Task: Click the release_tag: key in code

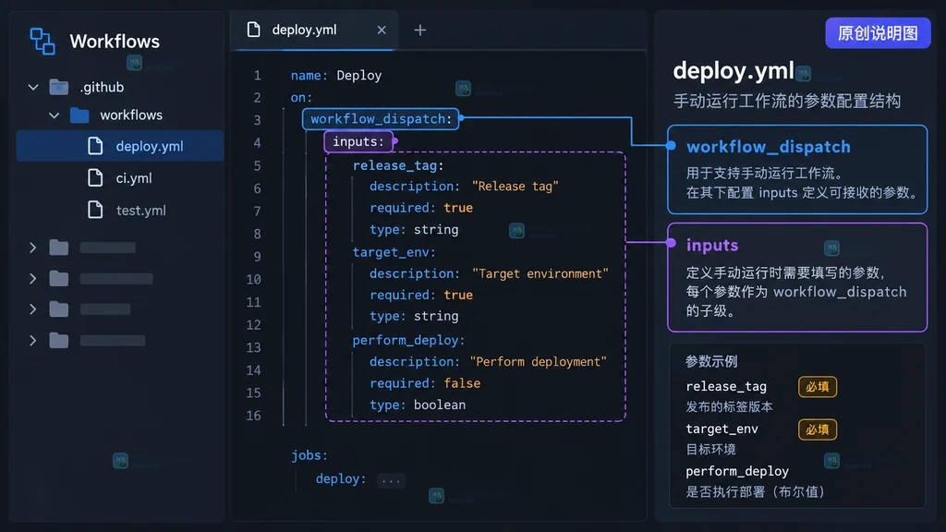Action: tap(398, 165)
